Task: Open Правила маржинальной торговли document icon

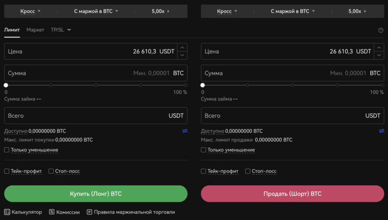Action: tap(89, 212)
